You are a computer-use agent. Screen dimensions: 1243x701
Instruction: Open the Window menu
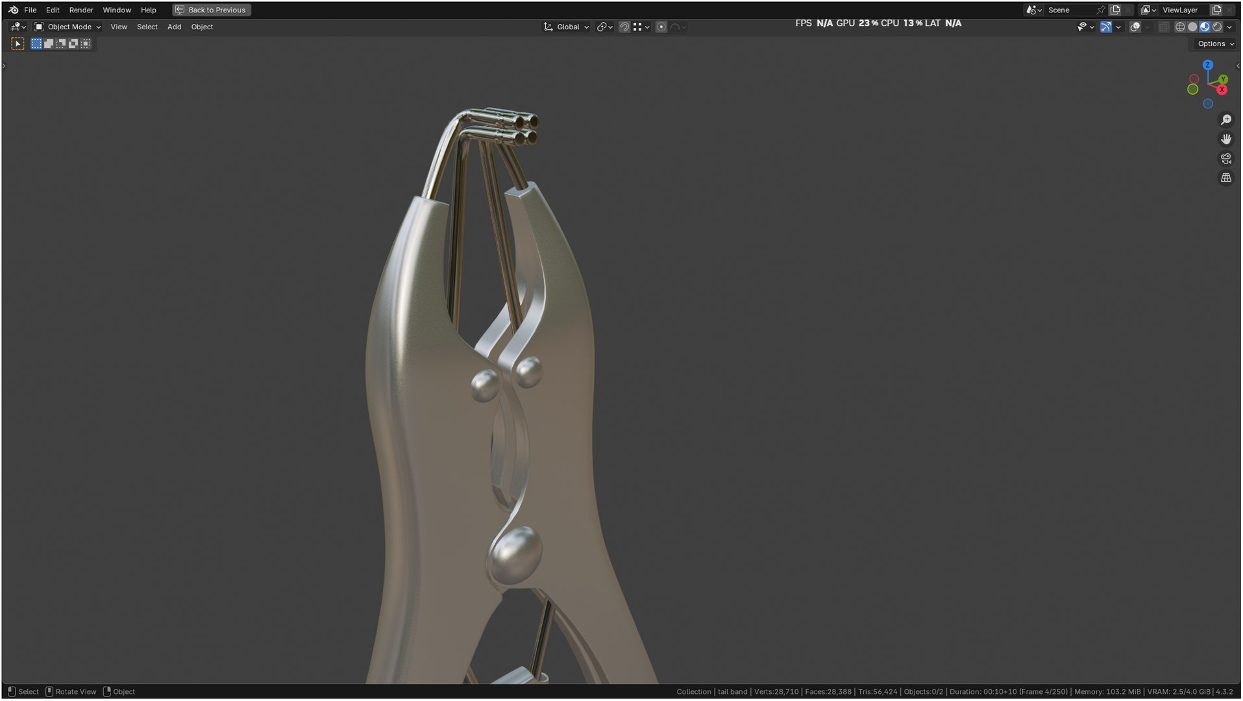point(117,10)
